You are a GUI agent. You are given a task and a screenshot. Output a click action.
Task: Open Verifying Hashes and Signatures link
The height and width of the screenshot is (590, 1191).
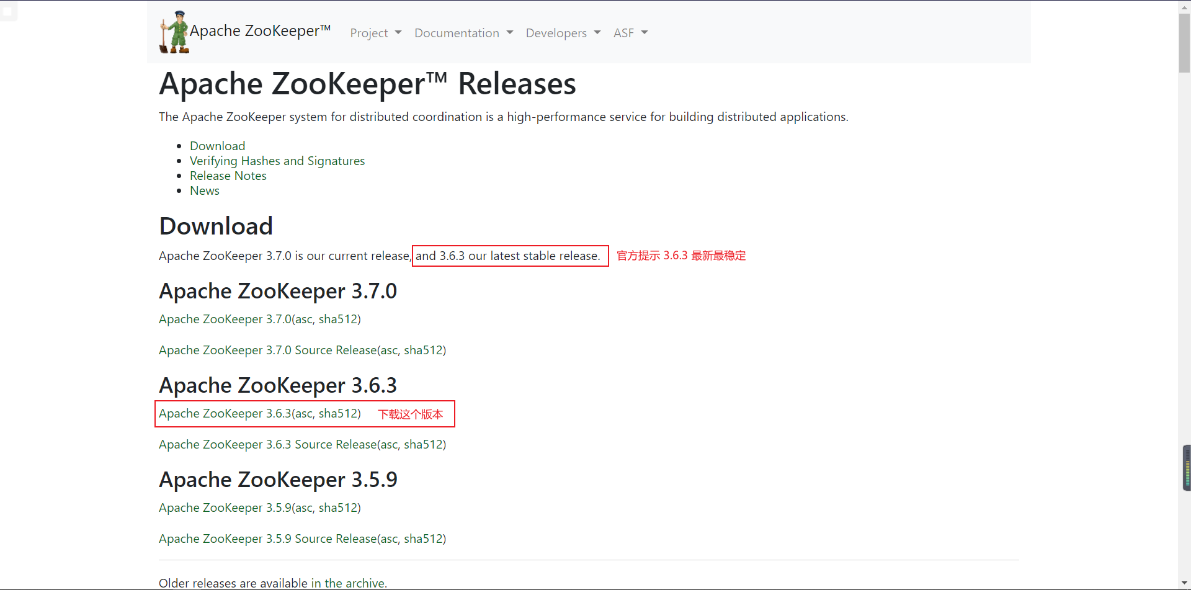277,161
